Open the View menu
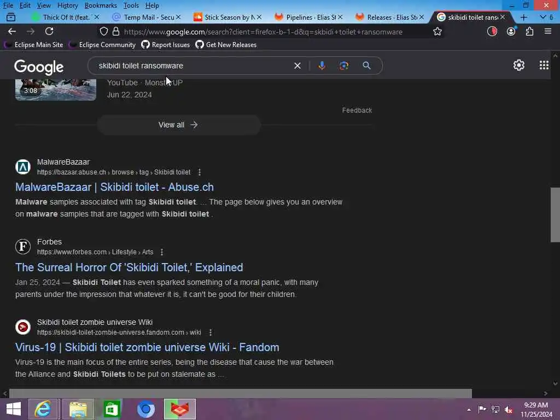560x420 pixels. click(44, 5)
